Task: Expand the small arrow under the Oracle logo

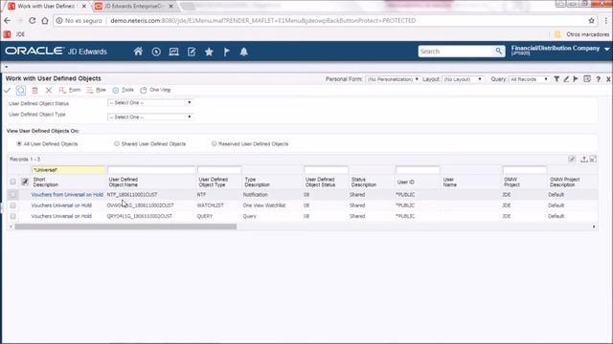Action: pos(7,67)
